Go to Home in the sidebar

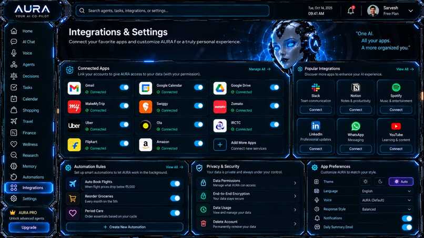pyautogui.click(x=28, y=31)
